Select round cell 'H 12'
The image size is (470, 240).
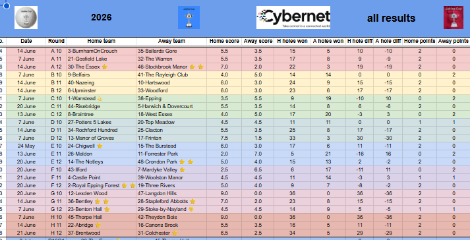point(56,233)
